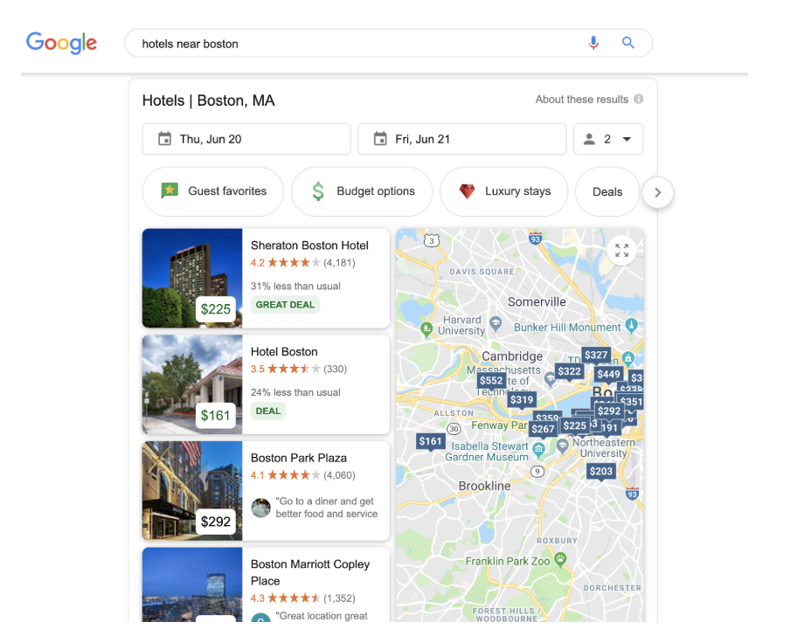Screen dimensions: 811x643
Task: Filter by Deals
Action: pos(607,191)
